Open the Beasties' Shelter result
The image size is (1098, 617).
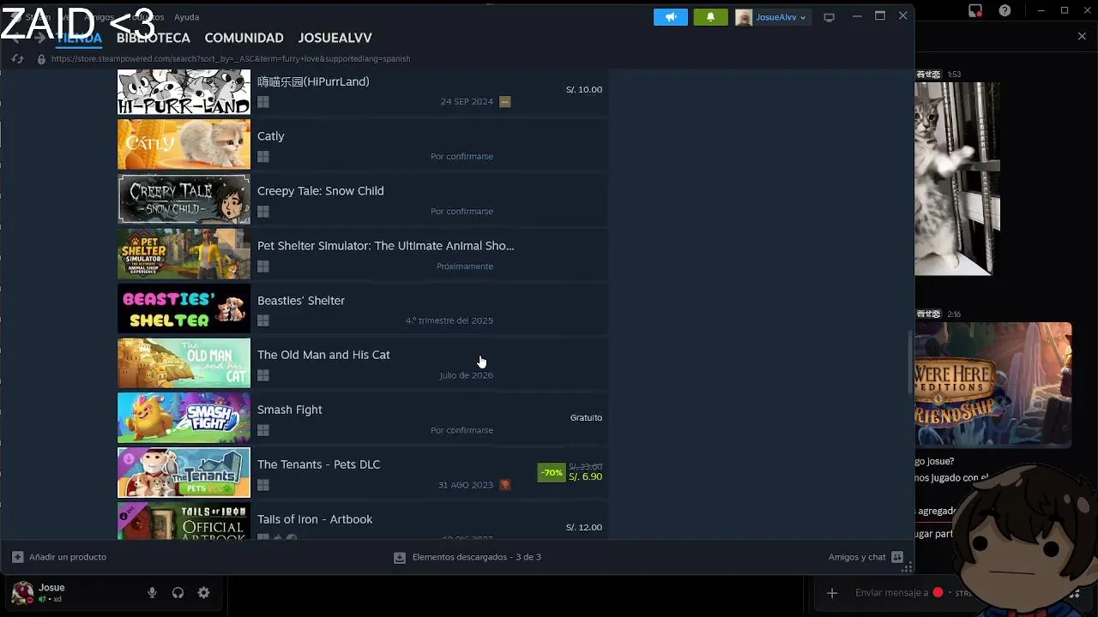coord(362,308)
